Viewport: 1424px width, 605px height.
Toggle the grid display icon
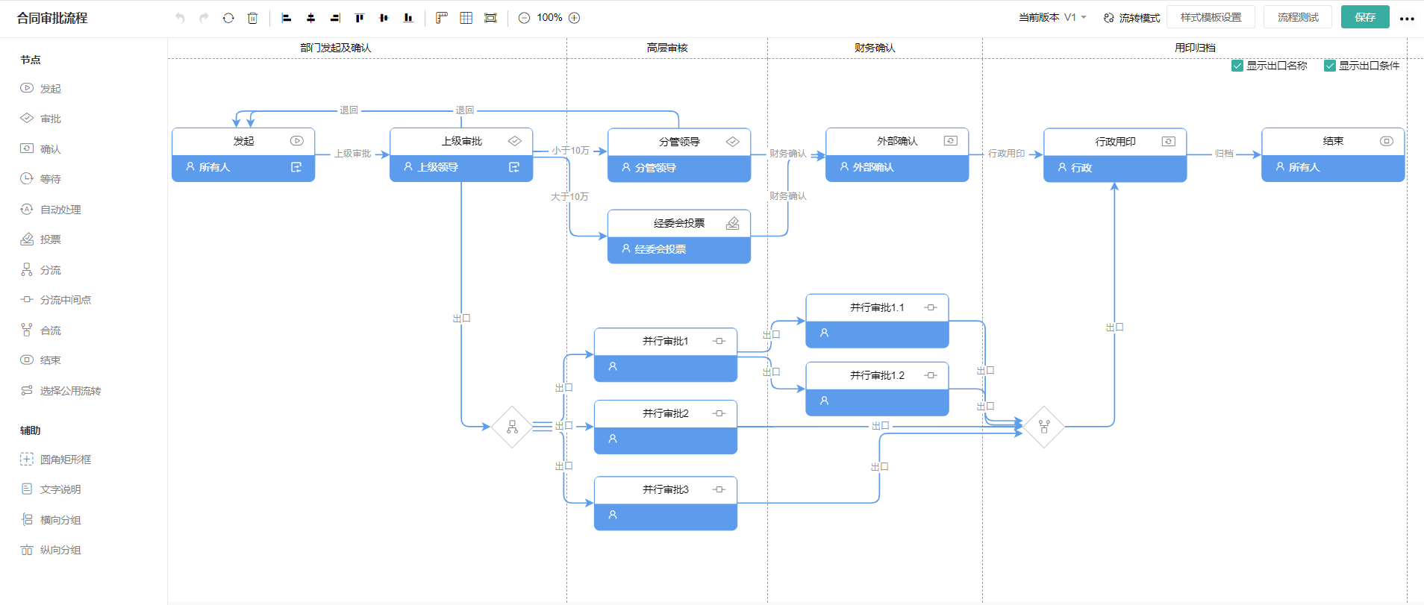(466, 18)
